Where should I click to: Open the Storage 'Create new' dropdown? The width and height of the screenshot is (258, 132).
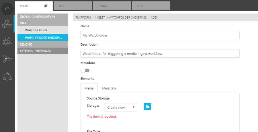tap(120, 107)
